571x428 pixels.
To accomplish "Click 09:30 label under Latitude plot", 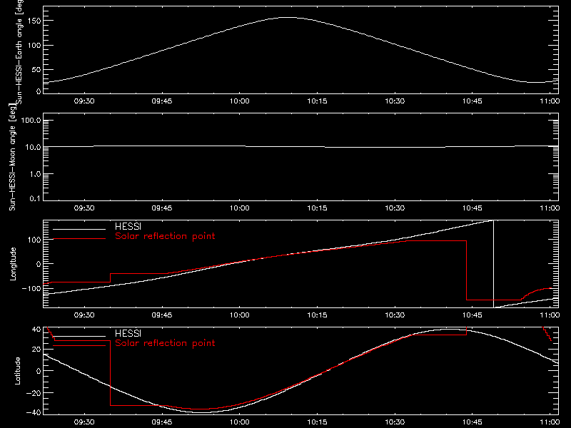I will click(84, 422).
